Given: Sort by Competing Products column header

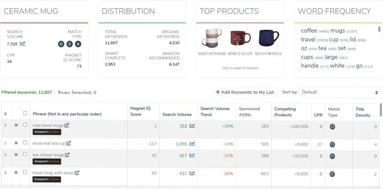Looking at the screenshot, I should click(x=285, y=112).
